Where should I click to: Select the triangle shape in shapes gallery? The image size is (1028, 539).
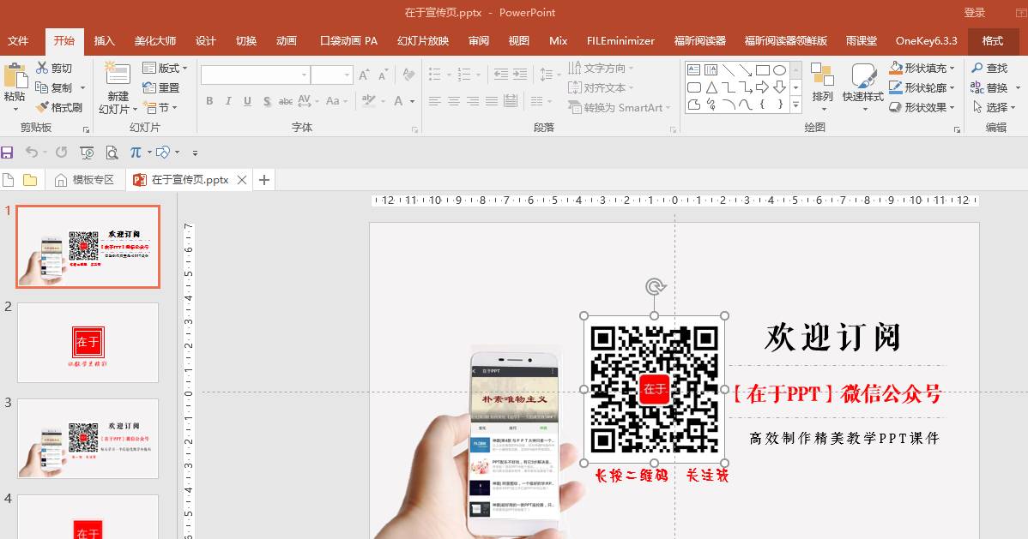click(x=711, y=87)
